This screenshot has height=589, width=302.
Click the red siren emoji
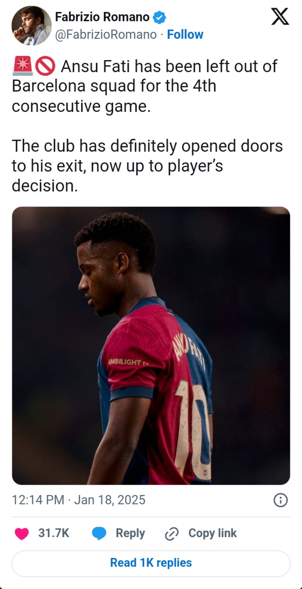(x=22, y=67)
